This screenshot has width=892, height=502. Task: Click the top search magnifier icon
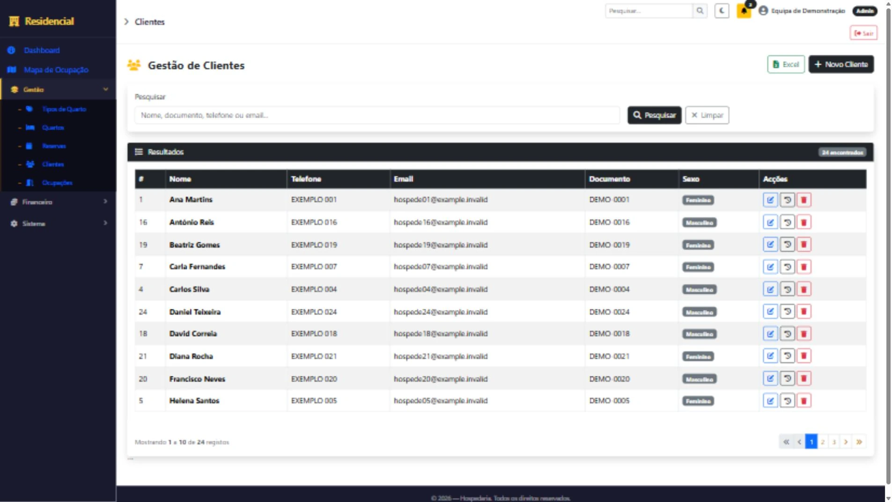pos(700,11)
